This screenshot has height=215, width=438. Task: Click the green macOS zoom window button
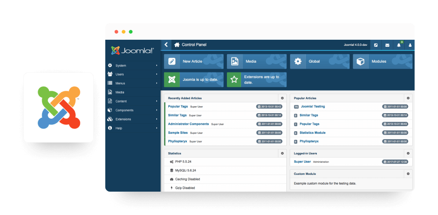click(131, 32)
